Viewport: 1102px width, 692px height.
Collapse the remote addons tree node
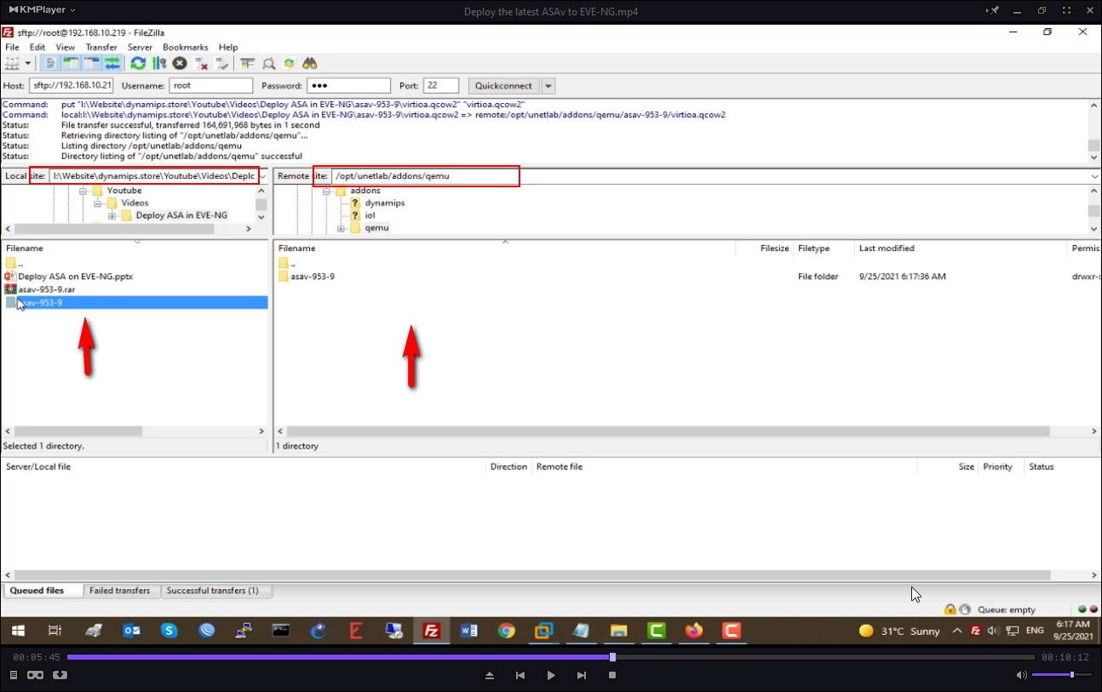tap(328, 191)
